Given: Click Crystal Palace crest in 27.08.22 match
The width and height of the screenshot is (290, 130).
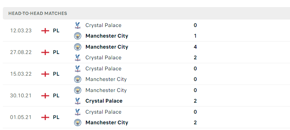Looking at the screenshot, I should (78, 58).
